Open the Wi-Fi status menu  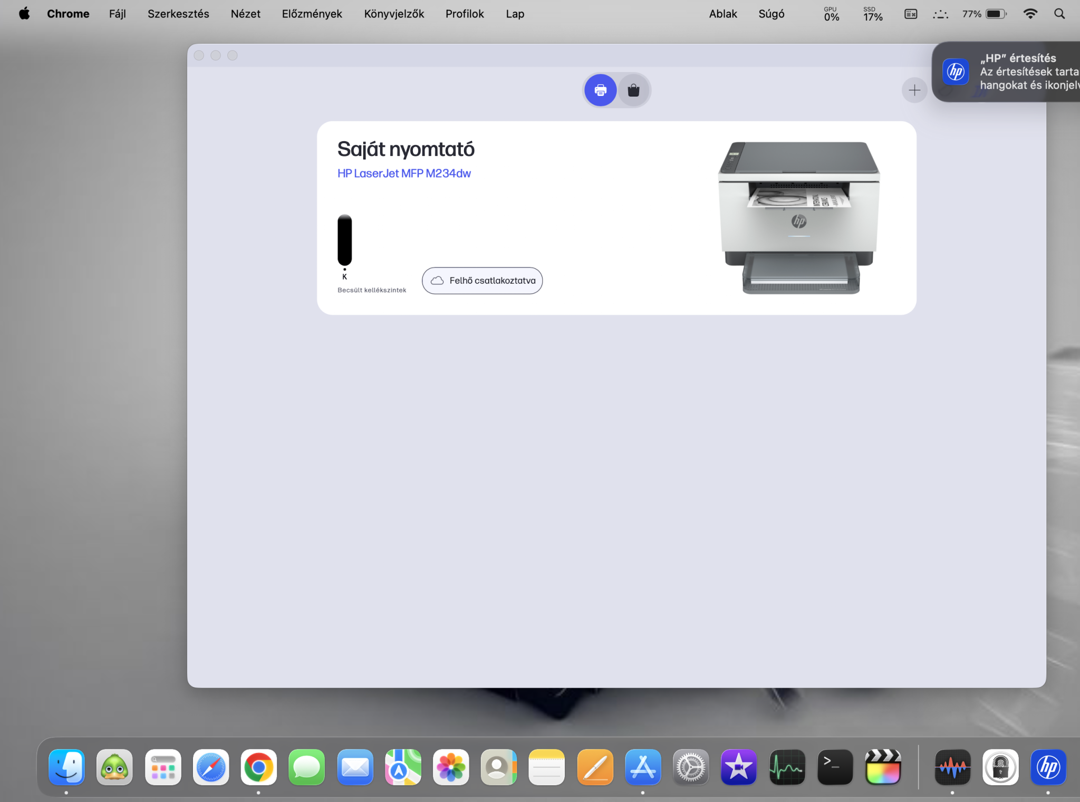pyautogui.click(x=1029, y=14)
